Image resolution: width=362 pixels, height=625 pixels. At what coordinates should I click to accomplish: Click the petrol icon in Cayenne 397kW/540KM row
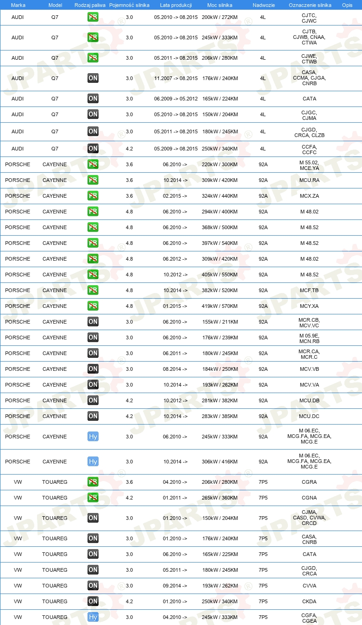click(x=93, y=243)
